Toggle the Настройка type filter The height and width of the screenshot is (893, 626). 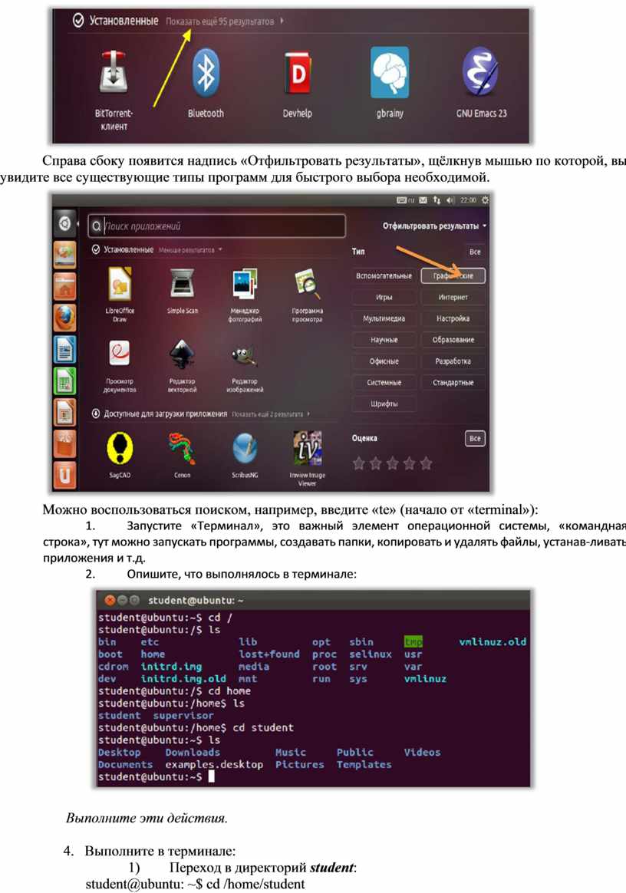pos(453,318)
